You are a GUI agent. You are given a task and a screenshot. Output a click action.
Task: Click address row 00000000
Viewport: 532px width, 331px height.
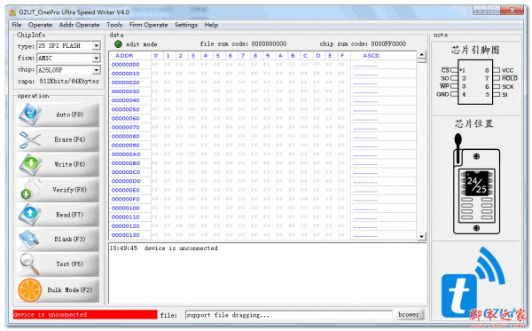[126, 65]
